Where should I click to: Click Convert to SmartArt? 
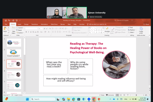pos(80,33)
